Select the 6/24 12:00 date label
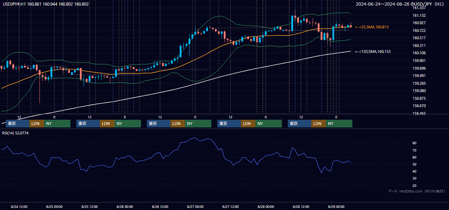Image resolution: width=449 pixels, height=210 pixels. [19, 206]
